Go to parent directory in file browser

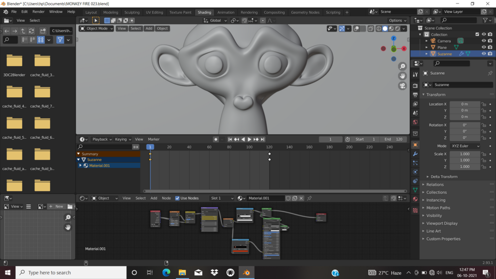(x=23, y=31)
